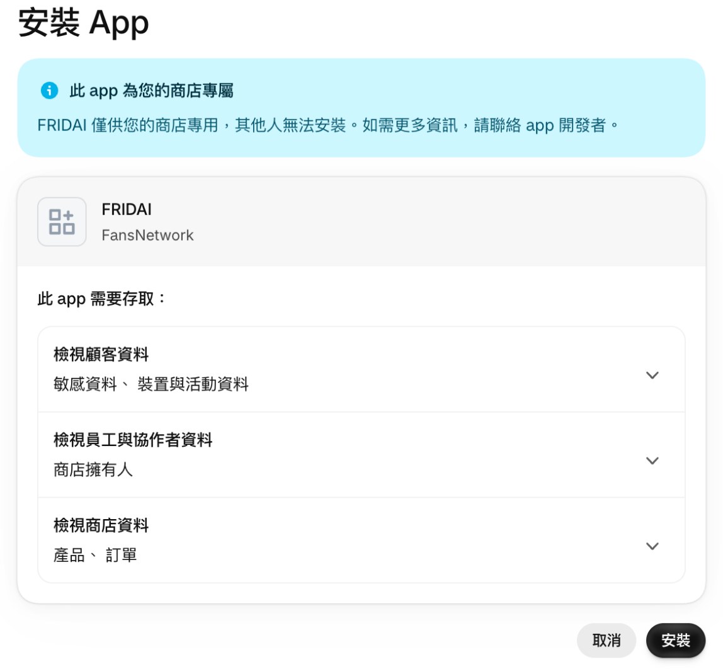Click the 此 app 需要存取 label

[101, 299]
